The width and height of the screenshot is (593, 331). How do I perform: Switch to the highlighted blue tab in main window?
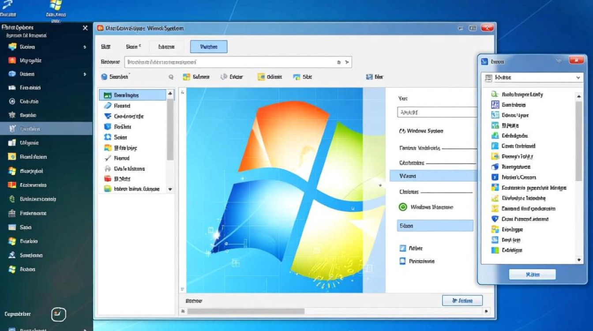(209, 47)
